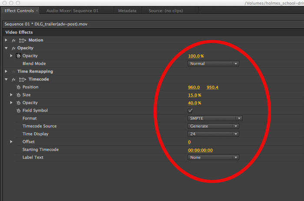Toggle the Opacity effect fx switch
304x201 pixels.
pyautogui.click(x=13, y=48)
